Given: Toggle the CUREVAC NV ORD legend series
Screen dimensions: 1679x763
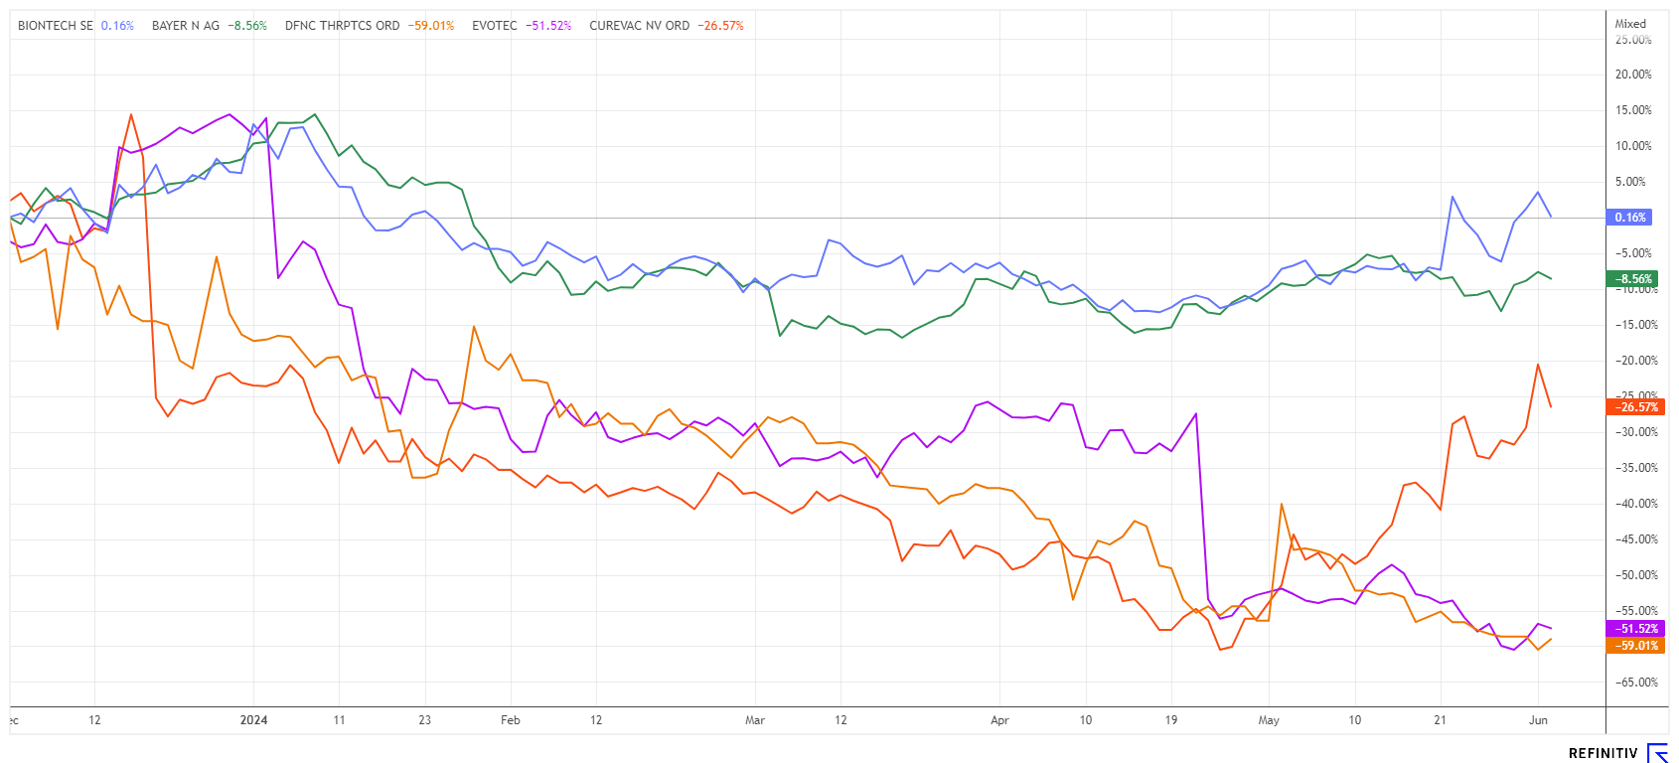Looking at the screenshot, I should pyautogui.click(x=639, y=26).
